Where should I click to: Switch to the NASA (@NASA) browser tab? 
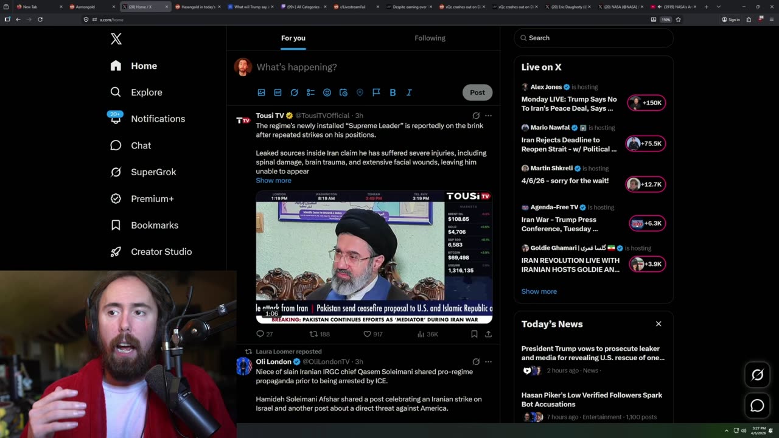pyautogui.click(x=621, y=7)
